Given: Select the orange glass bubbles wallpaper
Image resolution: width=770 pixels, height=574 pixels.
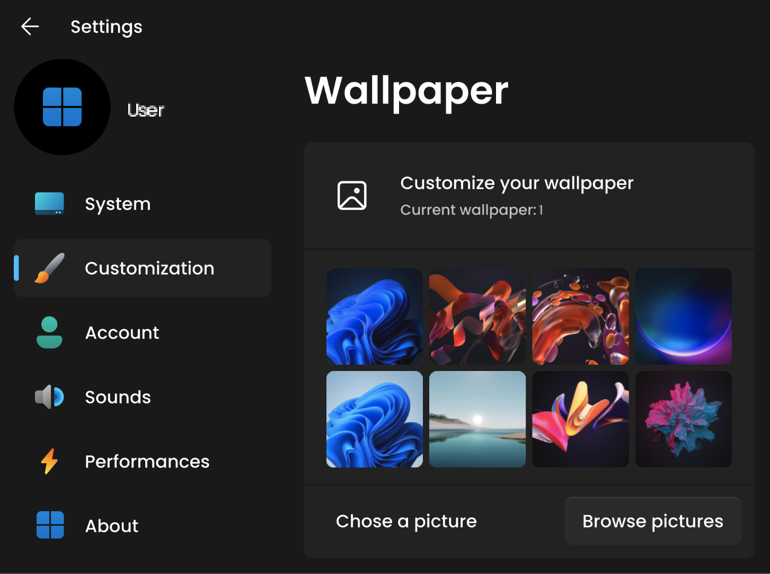Looking at the screenshot, I should coord(581,316).
